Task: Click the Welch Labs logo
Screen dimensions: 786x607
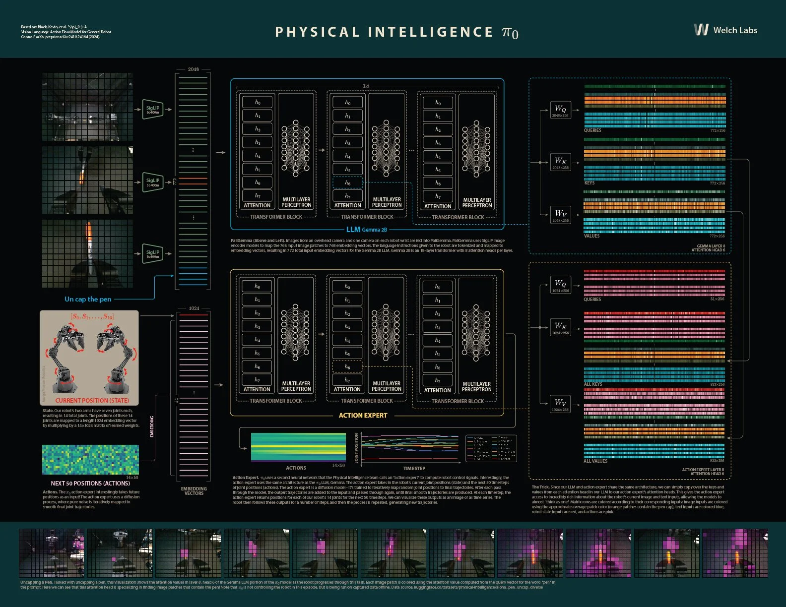Action: pyautogui.click(x=725, y=30)
